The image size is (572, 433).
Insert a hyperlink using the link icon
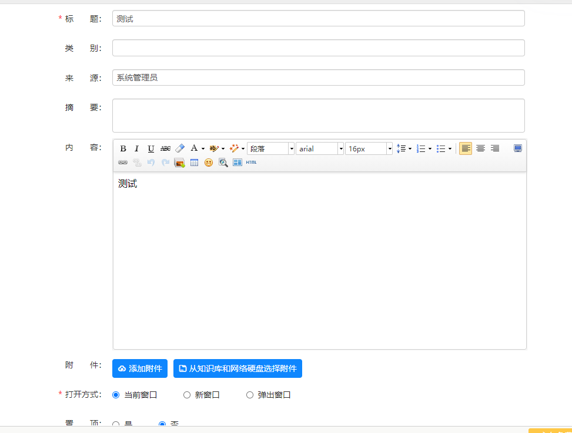[x=123, y=163]
